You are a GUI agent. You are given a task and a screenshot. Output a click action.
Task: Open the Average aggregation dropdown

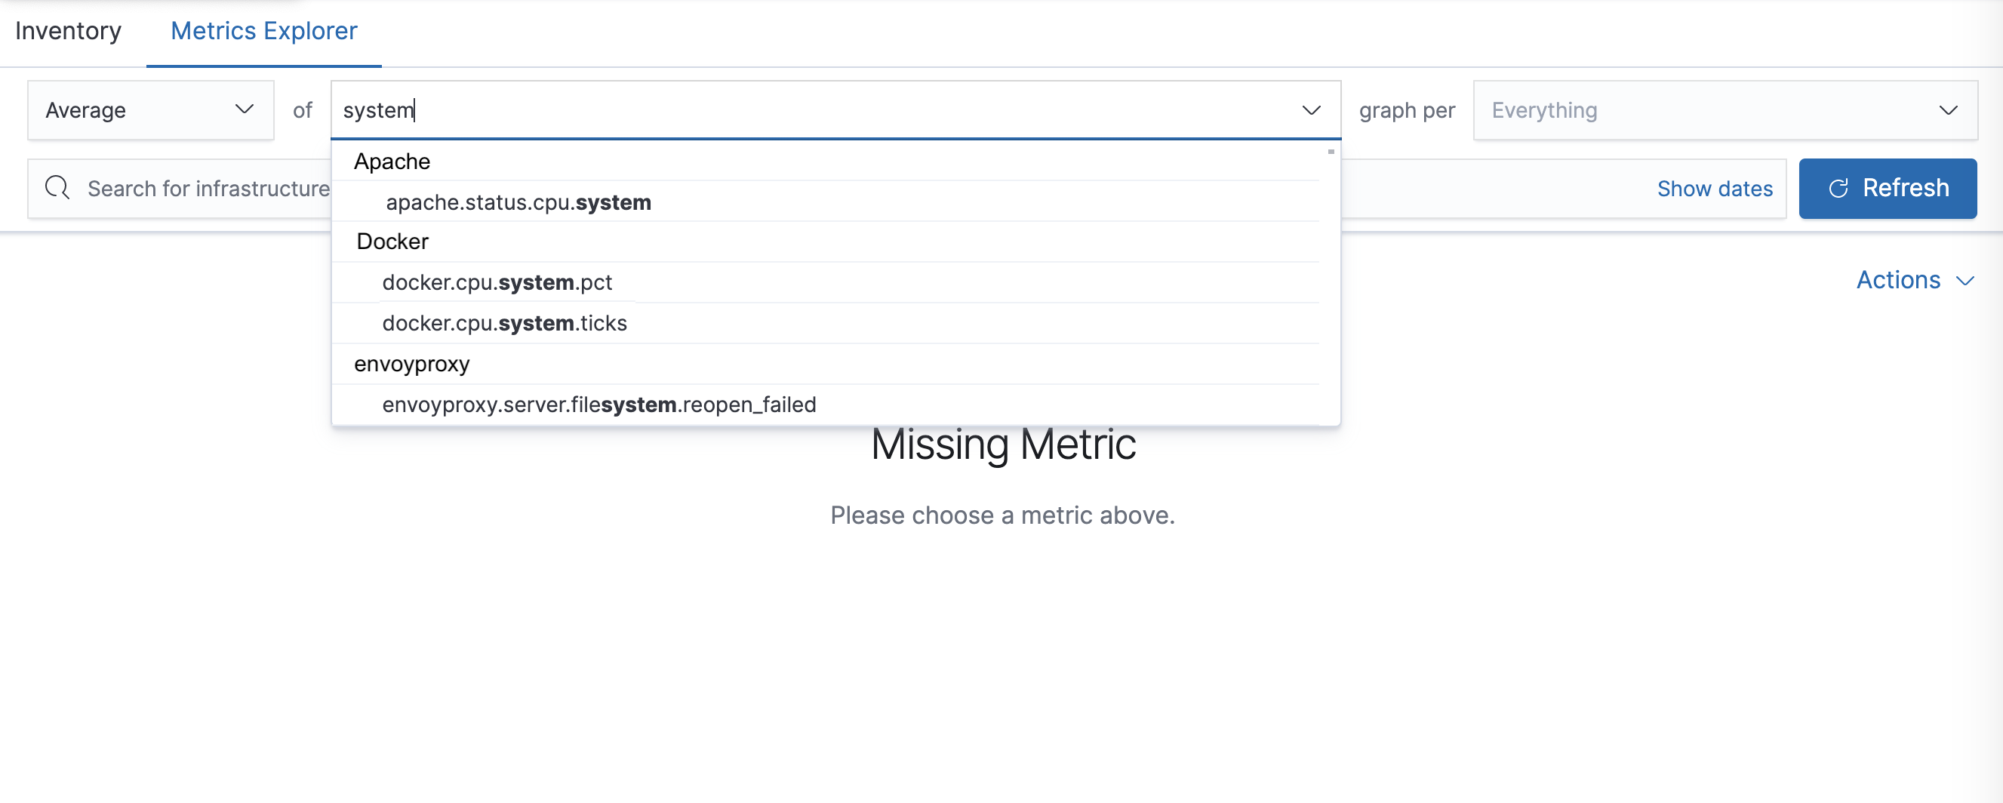[150, 109]
